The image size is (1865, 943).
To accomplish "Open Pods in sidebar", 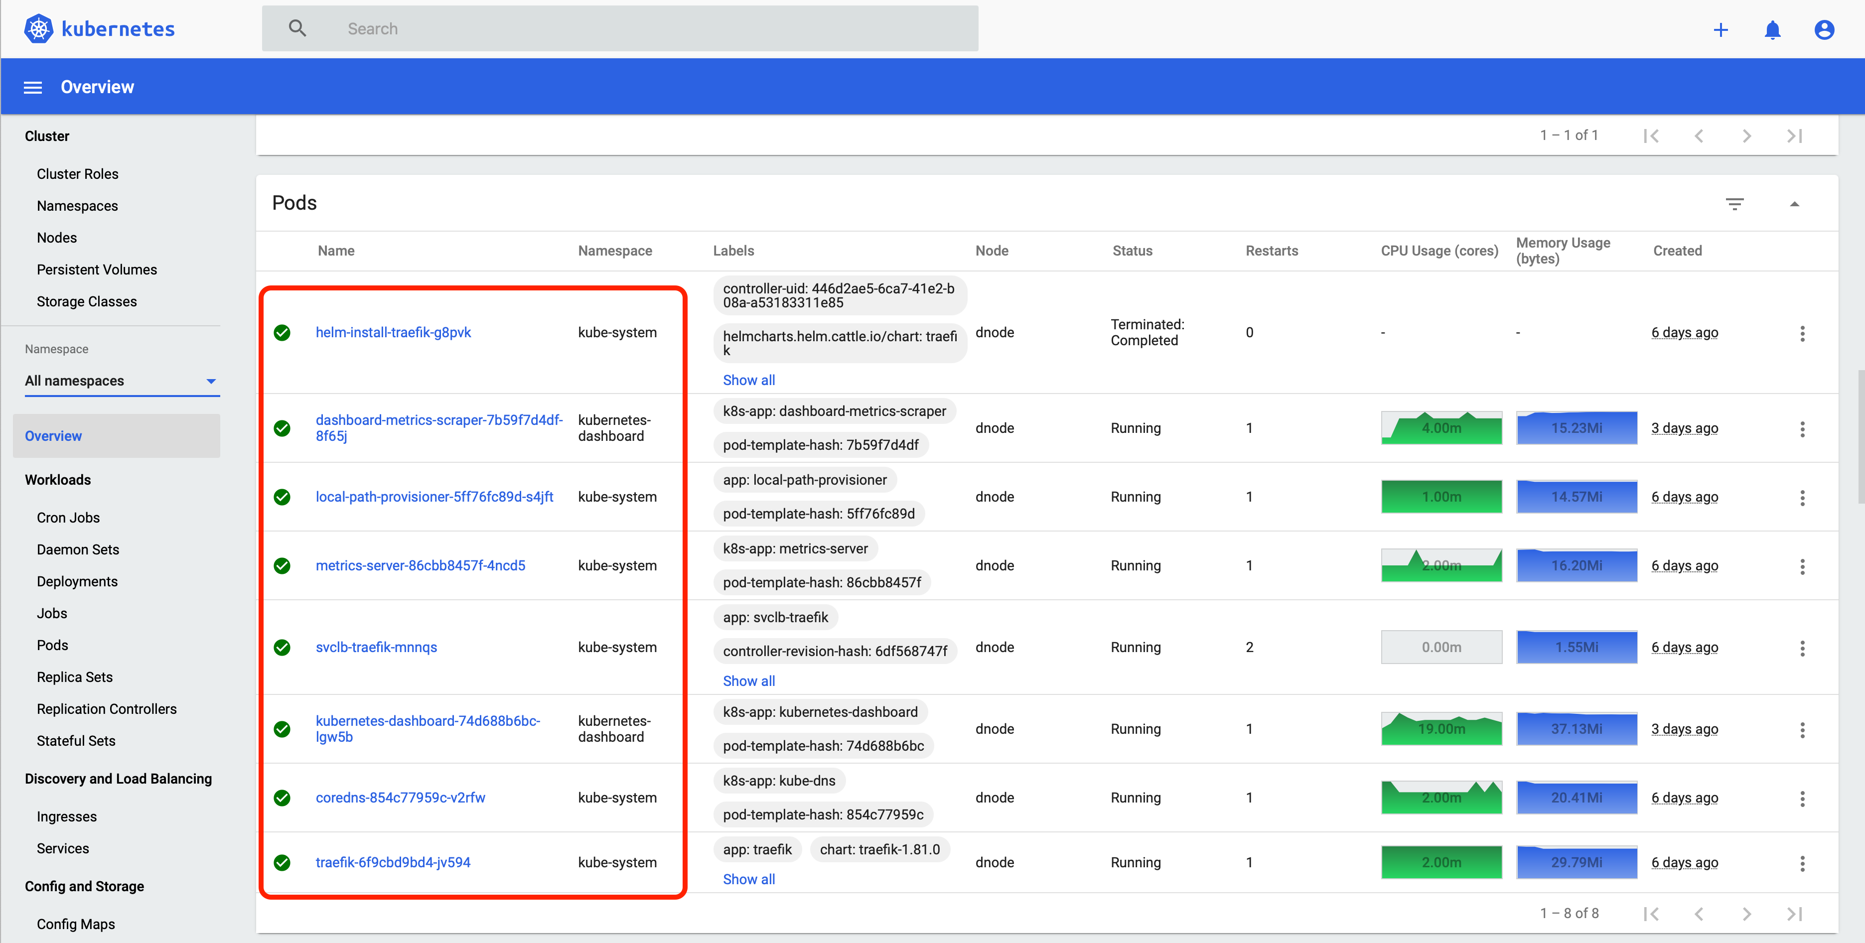I will click(x=52, y=645).
